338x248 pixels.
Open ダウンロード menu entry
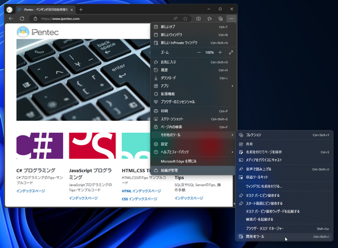193,78
